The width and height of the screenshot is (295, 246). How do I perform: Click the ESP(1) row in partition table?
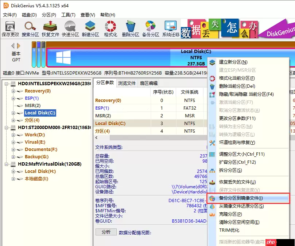click(150, 108)
